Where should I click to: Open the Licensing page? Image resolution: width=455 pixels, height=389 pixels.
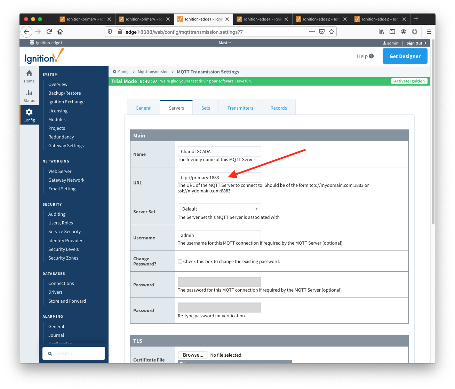[58, 111]
